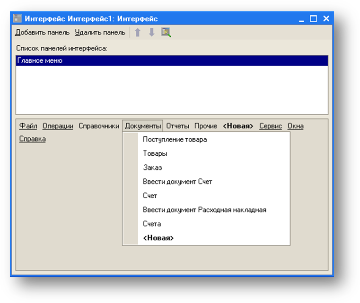The width and height of the screenshot is (360, 303).
Task: Click Добавить панель button
Action: [x=42, y=33]
